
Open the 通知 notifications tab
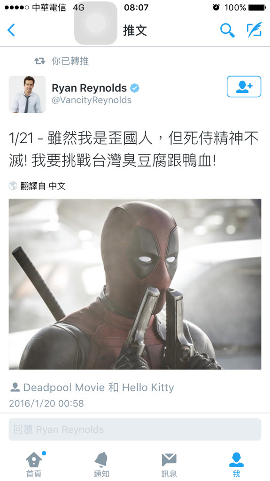coord(101,464)
